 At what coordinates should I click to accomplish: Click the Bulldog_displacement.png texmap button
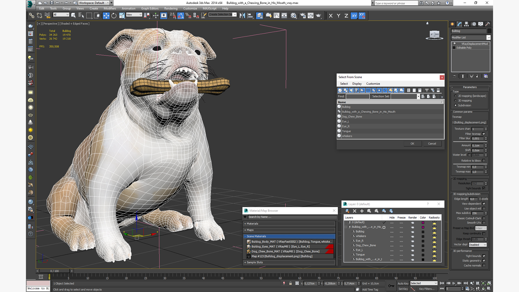(470, 122)
